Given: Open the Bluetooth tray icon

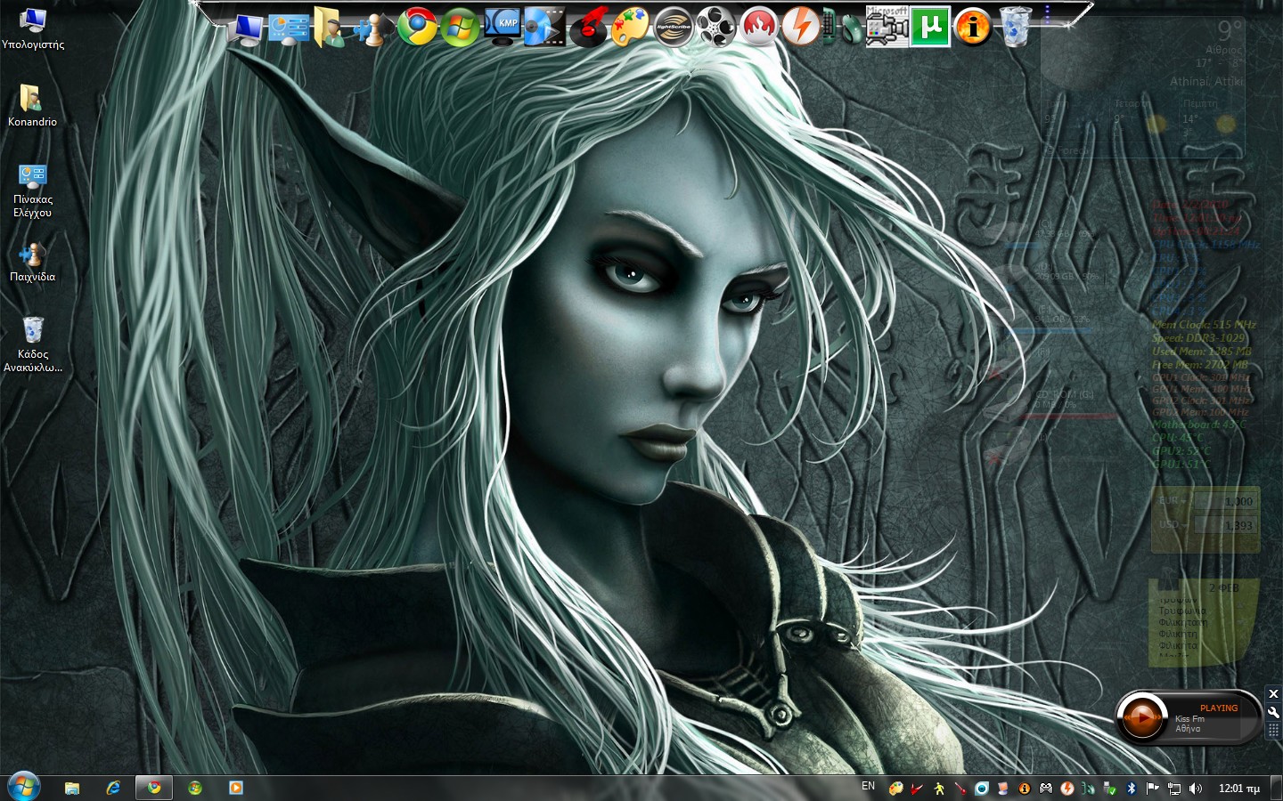Looking at the screenshot, I should tap(1132, 789).
